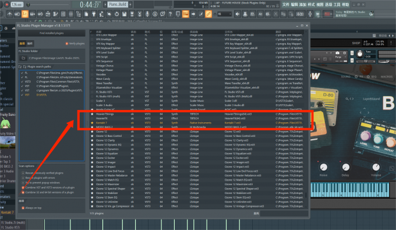Click arrow left of pattern selector
Viewport: 396px width, 230px height.
click(105, 4)
